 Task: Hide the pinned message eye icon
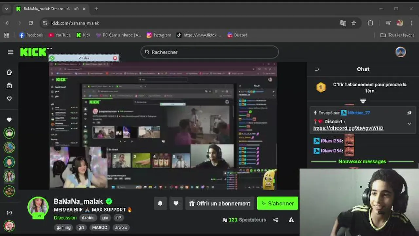tap(409, 113)
